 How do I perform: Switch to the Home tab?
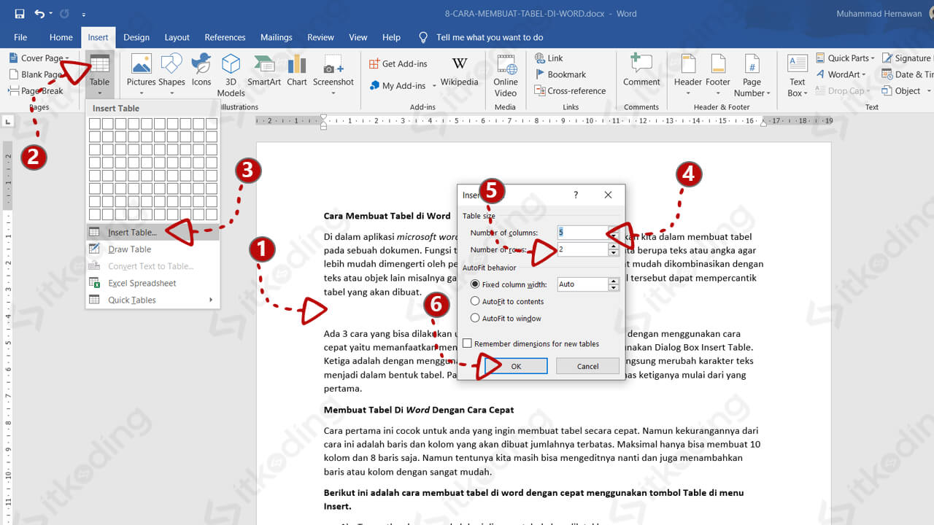point(61,37)
